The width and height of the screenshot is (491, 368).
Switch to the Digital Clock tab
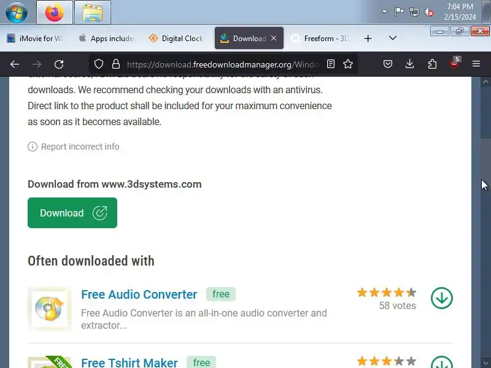176,38
